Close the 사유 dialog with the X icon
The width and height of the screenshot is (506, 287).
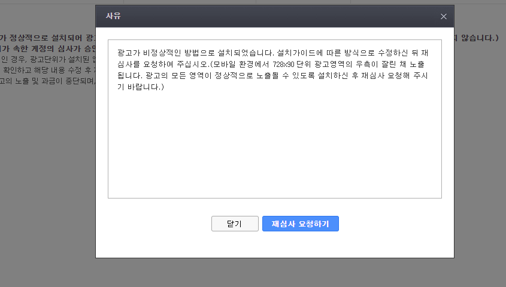point(443,16)
